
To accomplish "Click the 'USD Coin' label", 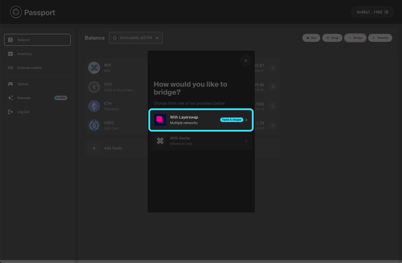I will [111, 128].
